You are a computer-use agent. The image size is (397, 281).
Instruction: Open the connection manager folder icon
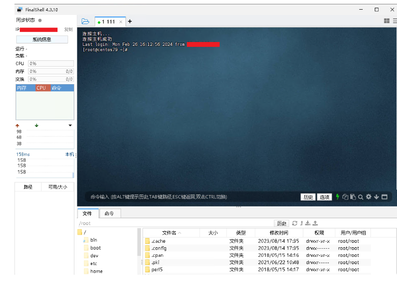(85, 22)
